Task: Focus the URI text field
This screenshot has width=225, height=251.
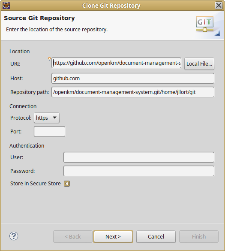Action: (116, 63)
